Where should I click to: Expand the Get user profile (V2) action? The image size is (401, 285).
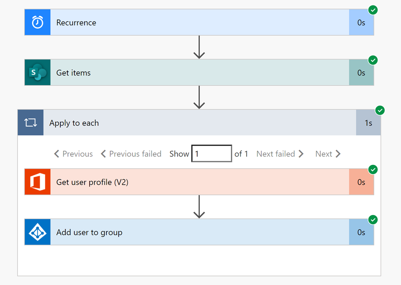196,182
